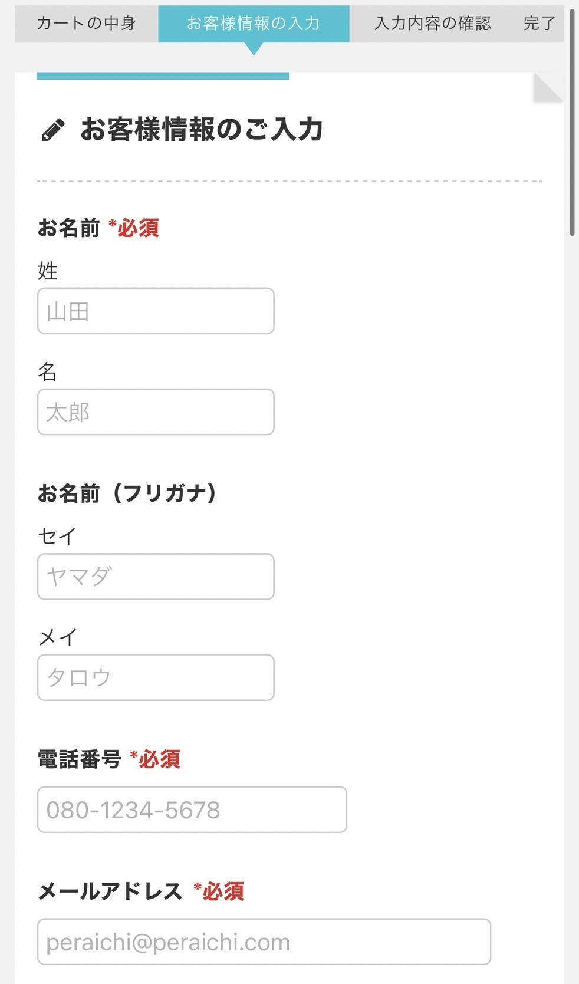The image size is (579, 984).
Task: Click the メールアドレス required label
Action: click(141, 891)
